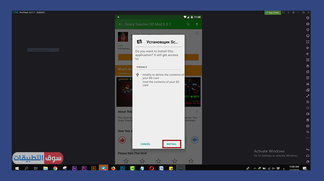Vote thumbs down on this app
Viewport: 324px width, 181px height.
195,140
